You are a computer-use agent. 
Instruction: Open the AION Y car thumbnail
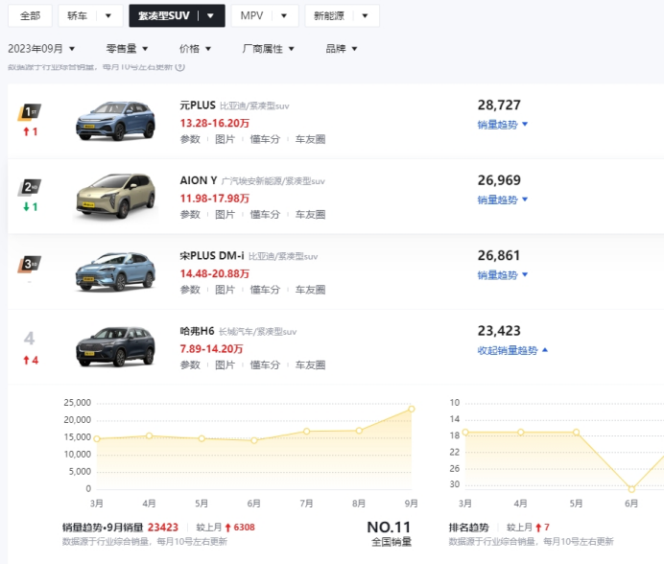coord(115,196)
